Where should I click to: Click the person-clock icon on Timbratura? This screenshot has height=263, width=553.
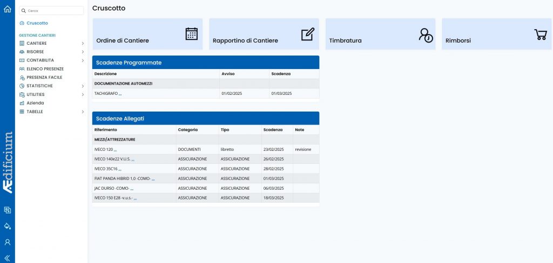tap(426, 35)
